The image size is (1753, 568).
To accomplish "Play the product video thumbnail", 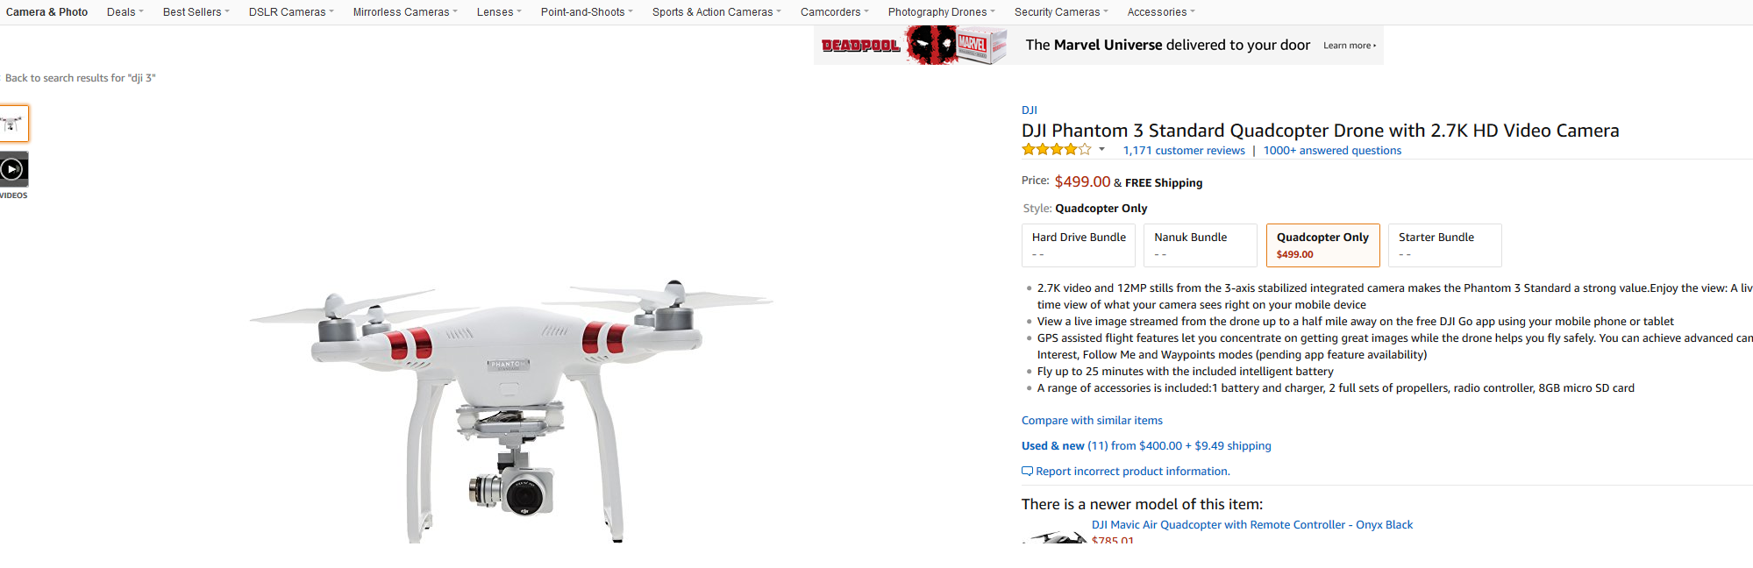I will [x=12, y=169].
